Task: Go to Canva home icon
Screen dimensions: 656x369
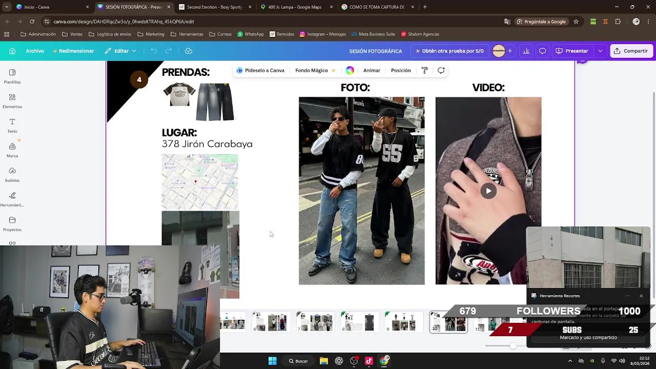Action: pyautogui.click(x=12, y=51)
